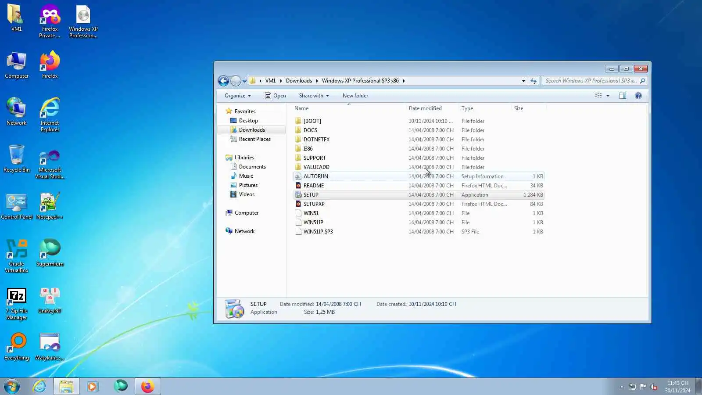Click the Windows Start orb
Screen dimensions: 702x395
coord(12,386)
